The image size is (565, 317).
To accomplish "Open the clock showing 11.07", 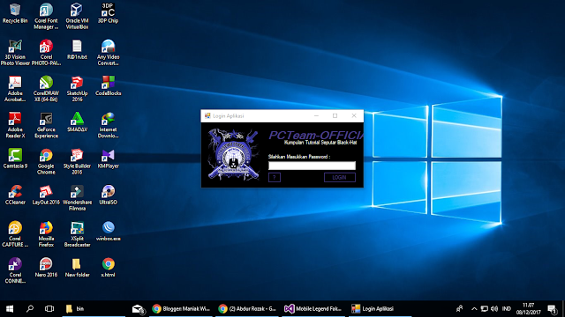I will pos(528,309).
